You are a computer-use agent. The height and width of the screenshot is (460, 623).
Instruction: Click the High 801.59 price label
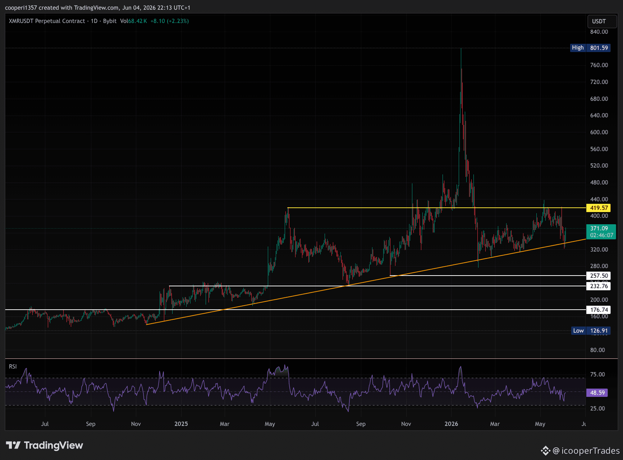(590, 48)
